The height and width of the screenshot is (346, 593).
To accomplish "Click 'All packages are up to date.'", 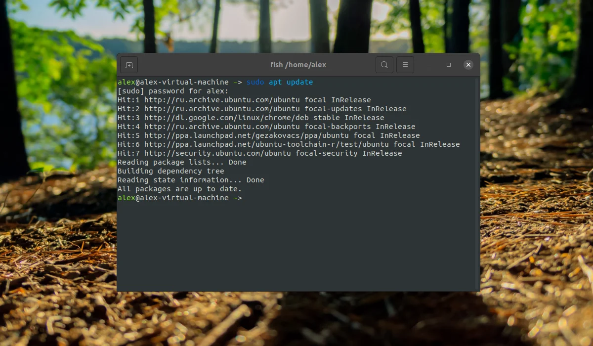I will [x=179, y=189].
